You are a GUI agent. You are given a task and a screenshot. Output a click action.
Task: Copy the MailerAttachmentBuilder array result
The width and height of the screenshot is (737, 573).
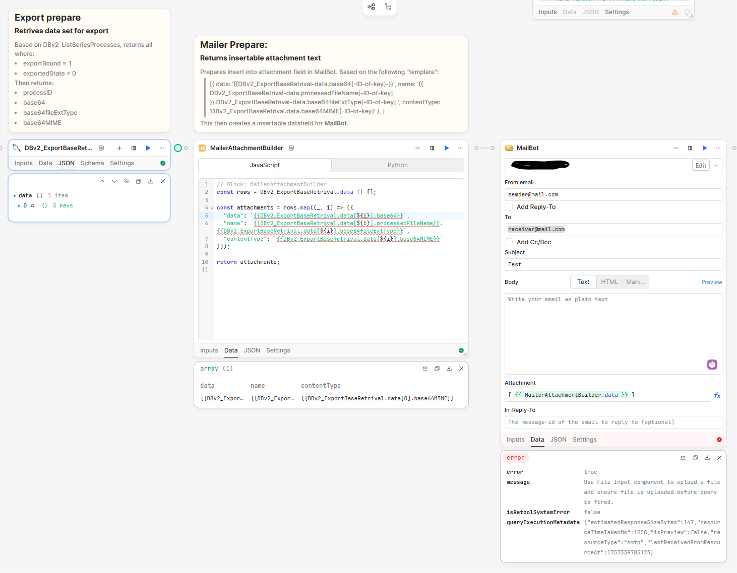pos(437,369)
